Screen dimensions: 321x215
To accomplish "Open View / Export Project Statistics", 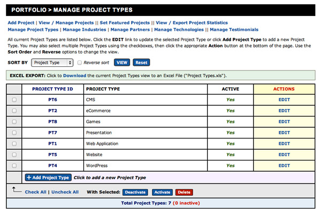I will click(192, 23).
